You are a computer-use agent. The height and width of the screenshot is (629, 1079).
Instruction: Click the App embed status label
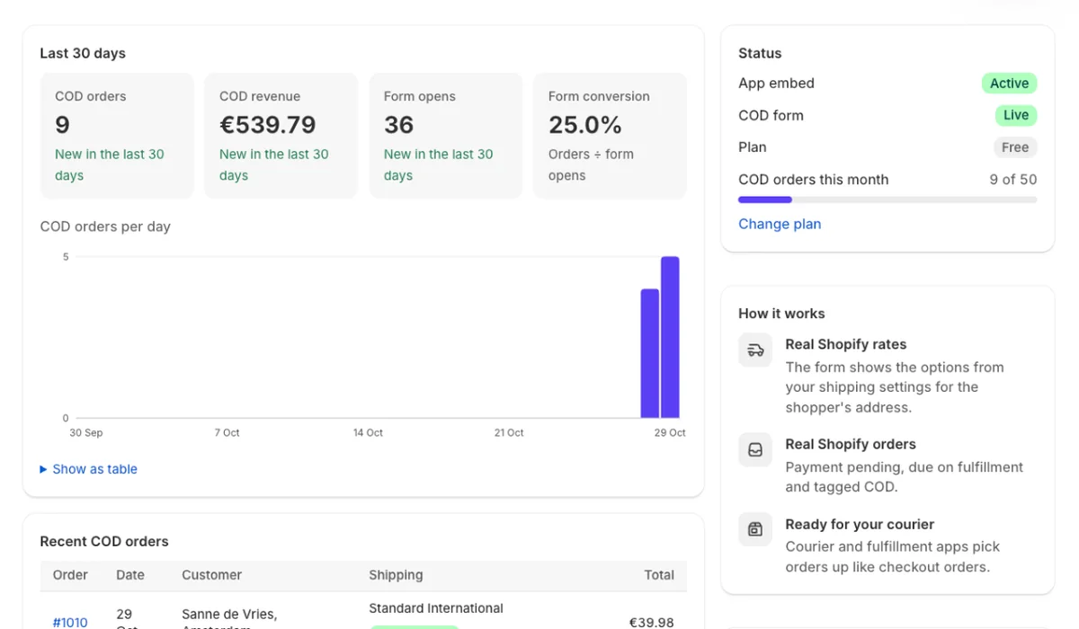tap(776, 84)
